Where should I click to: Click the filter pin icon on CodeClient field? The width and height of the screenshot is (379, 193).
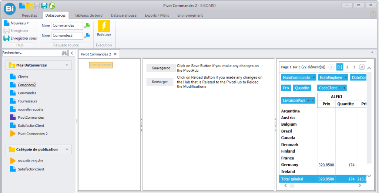344,88
